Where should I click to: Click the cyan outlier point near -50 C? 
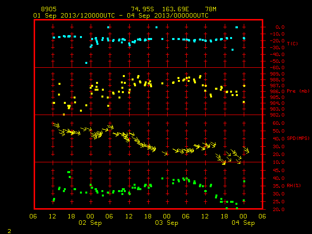coord(86,63)
